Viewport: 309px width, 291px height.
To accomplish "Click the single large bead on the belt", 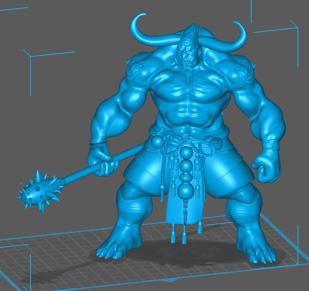I will pos(158,142).
